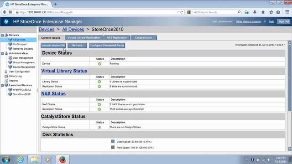
Task: Open Removed Devices in the sidebar
Action: pos(23,49)
